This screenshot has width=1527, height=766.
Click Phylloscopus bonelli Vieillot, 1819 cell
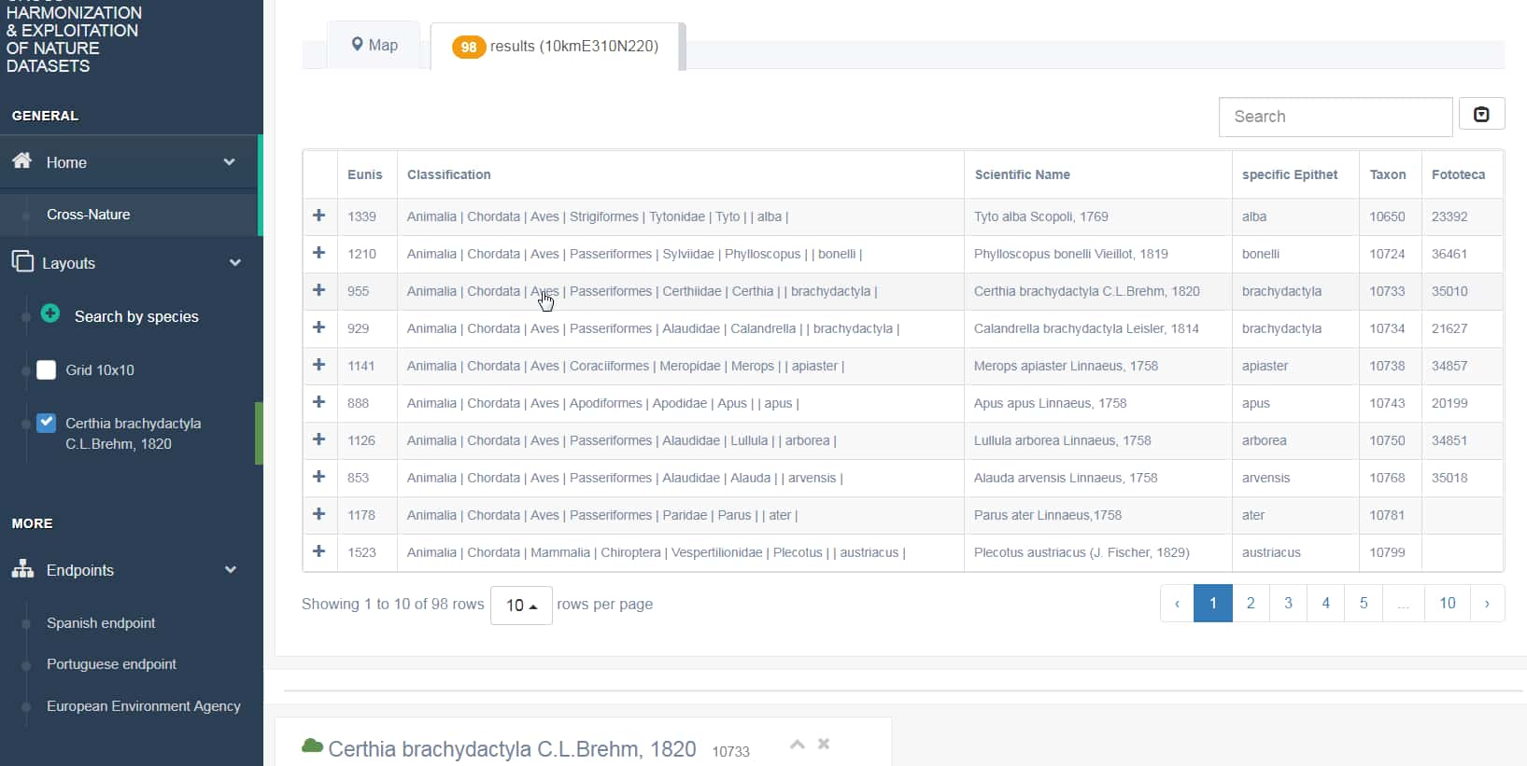[x=1098, y=254]
